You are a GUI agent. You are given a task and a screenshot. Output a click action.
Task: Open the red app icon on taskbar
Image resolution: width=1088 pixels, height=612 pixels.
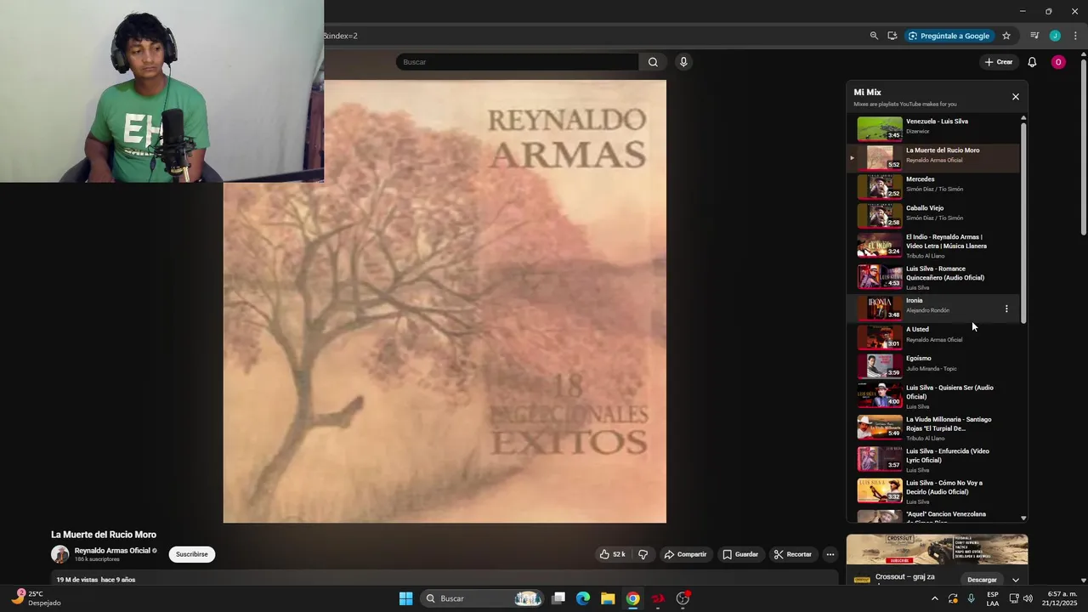coord(658,598)
